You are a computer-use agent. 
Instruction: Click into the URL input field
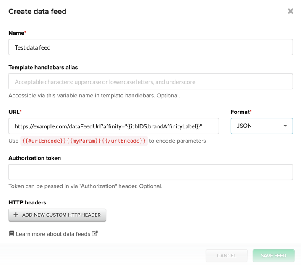coord(114,126)
